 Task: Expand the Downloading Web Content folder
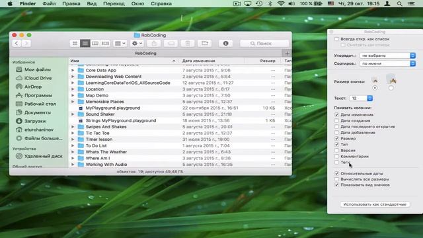click(x=73, y=77)
